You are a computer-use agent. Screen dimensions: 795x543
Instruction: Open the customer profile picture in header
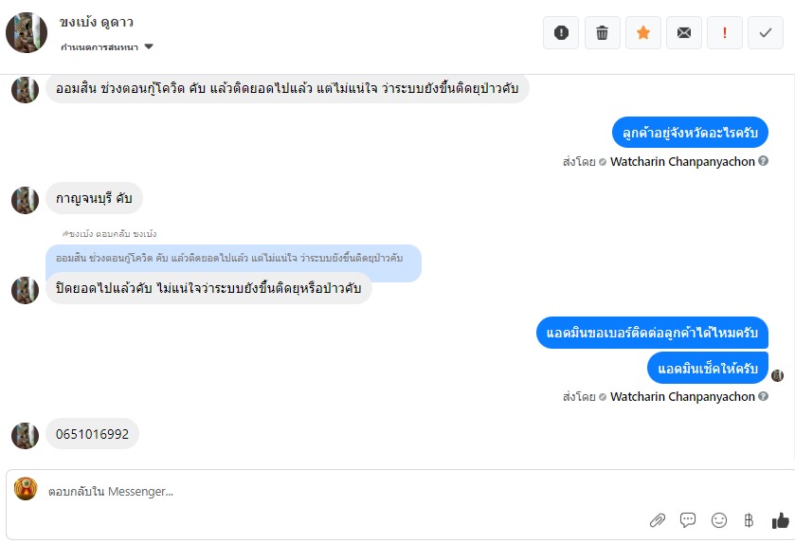pyautogui.click(x=27, y=33)
